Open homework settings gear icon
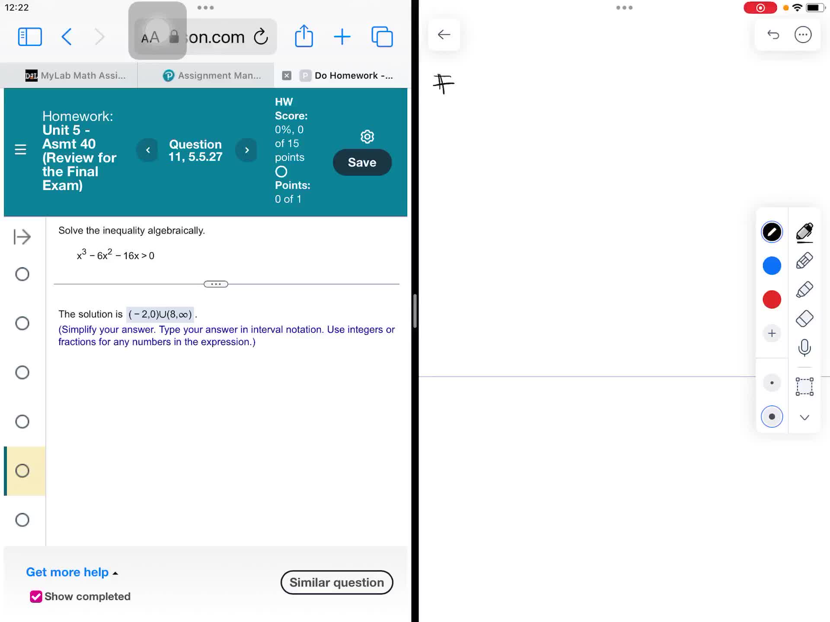The width and height of the screenshot is (830, 622). 367,137
